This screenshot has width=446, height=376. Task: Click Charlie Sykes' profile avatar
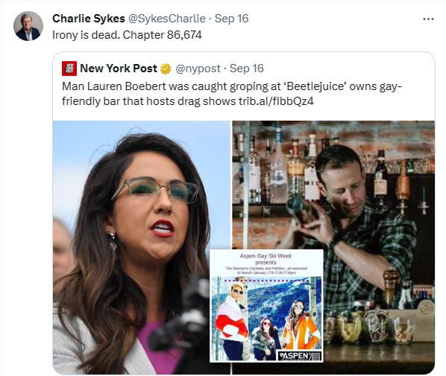coord(28,26)
